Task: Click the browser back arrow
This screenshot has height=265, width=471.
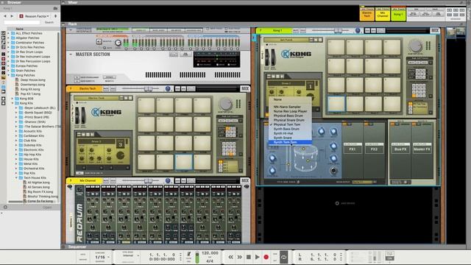Action: pyautogui.click(x=5, y=16)
